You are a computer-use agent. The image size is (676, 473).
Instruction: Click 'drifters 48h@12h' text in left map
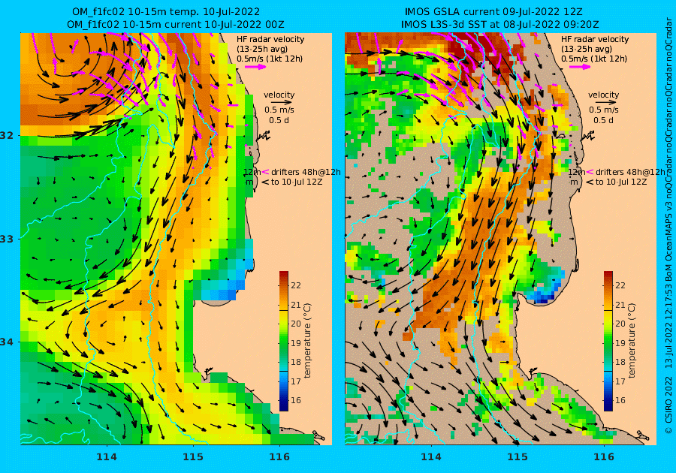click(x=306, y=172)
